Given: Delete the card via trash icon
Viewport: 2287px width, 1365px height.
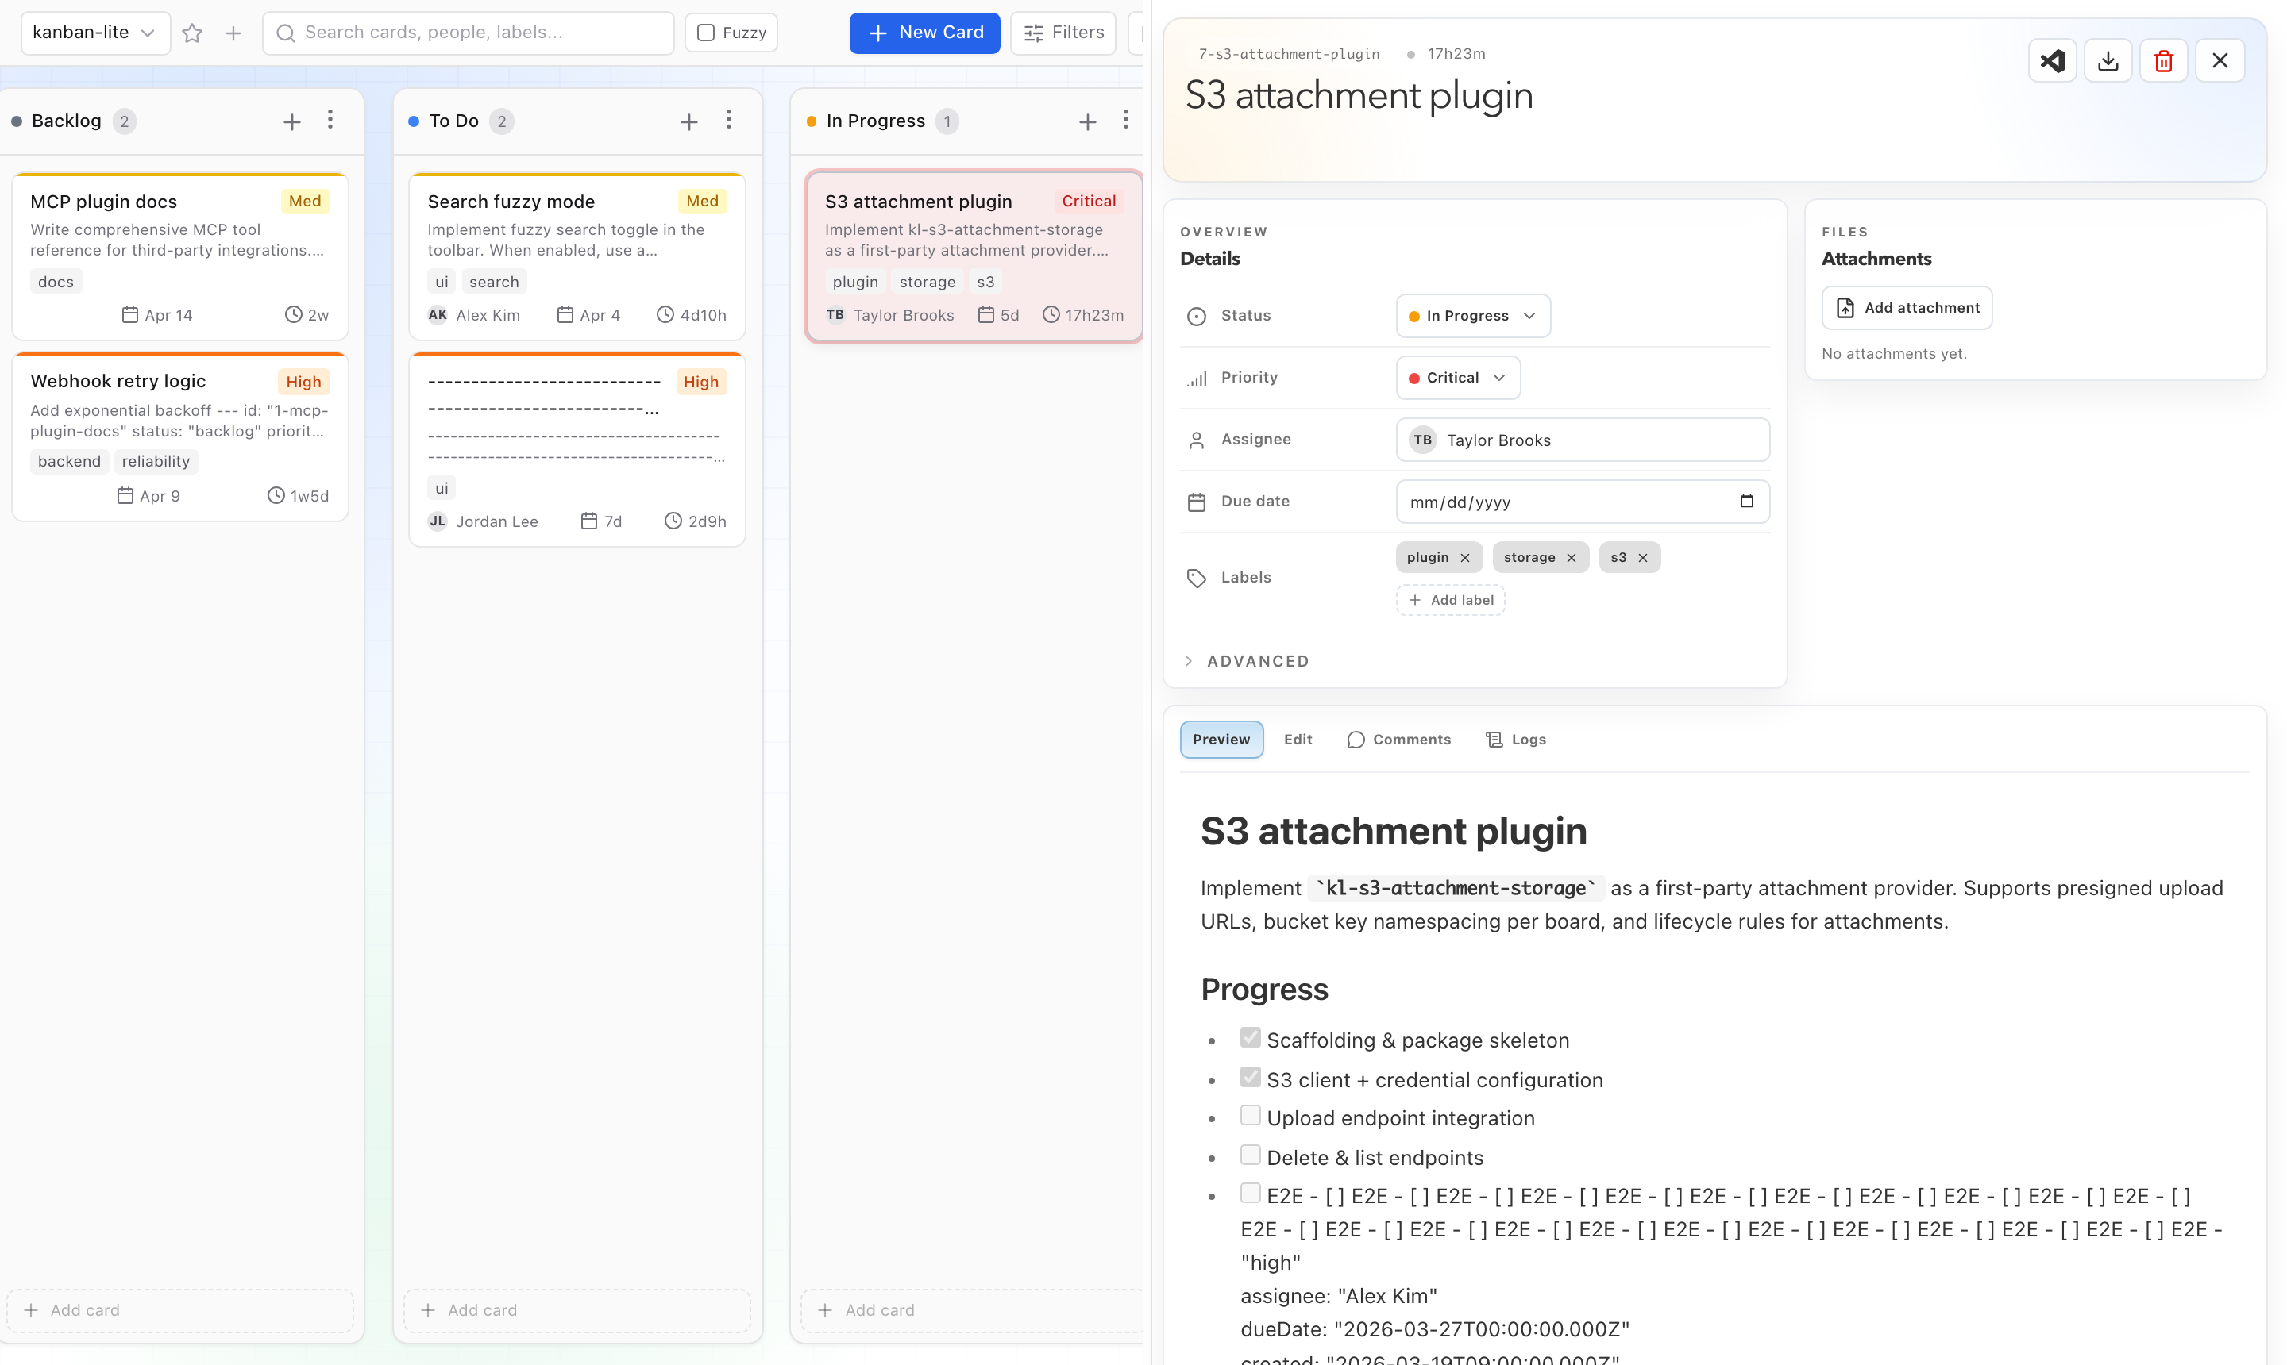Looking at the screenshot, I should tap(2164, 60).
